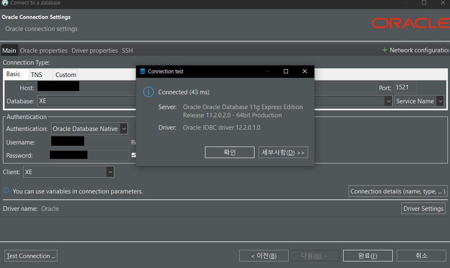
Task: Click 'Oracle JDBC driver 12.2.0.1.0' text
Action: (221, 128)
